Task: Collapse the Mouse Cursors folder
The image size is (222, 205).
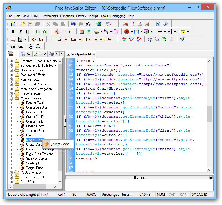Action: coord(12,98)
